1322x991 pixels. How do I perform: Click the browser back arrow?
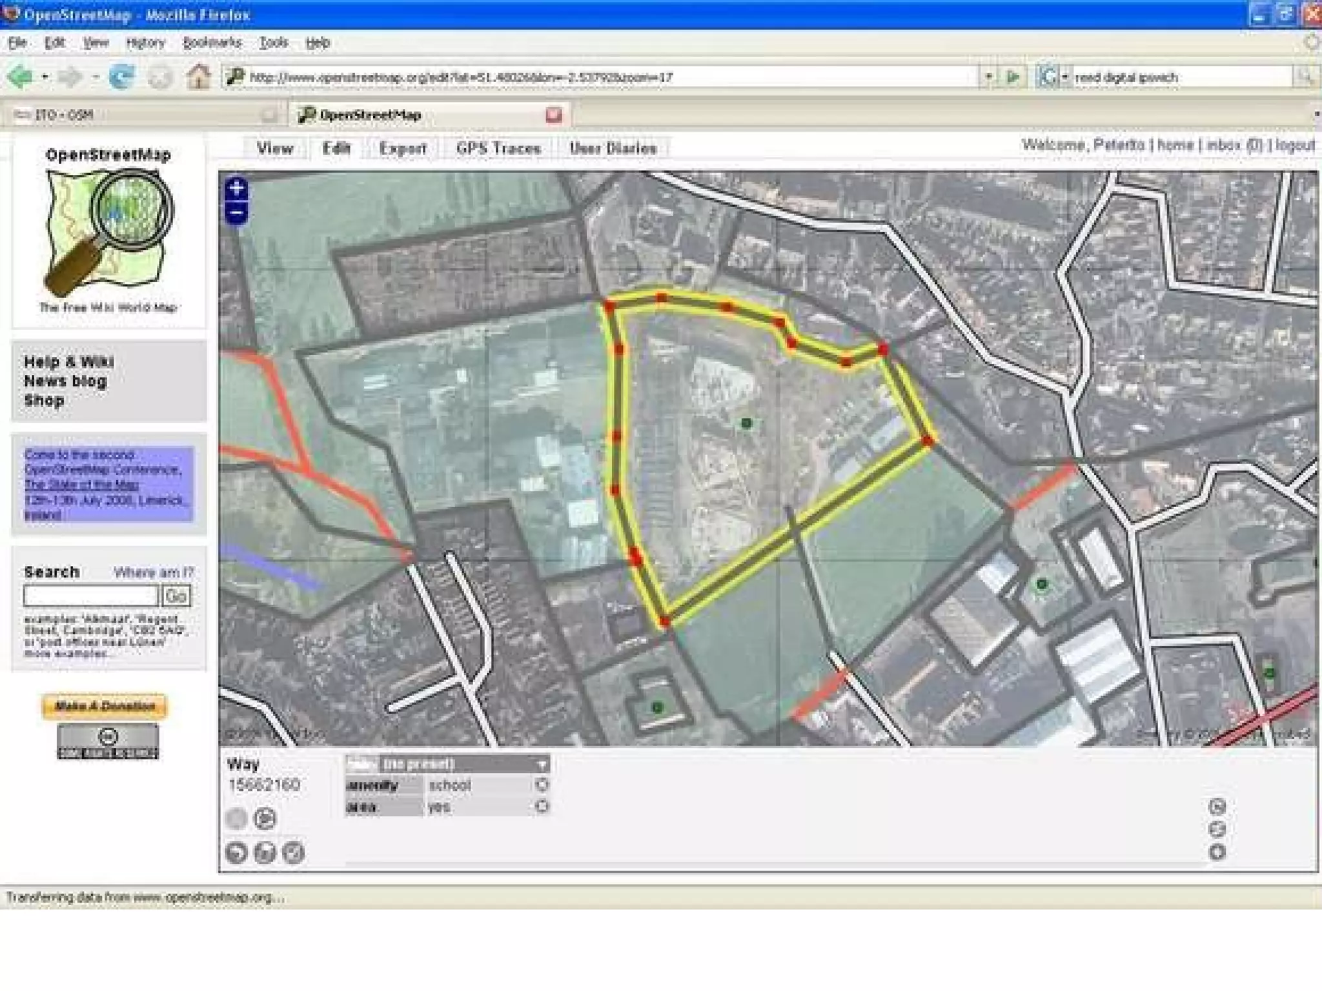point(21,77)
